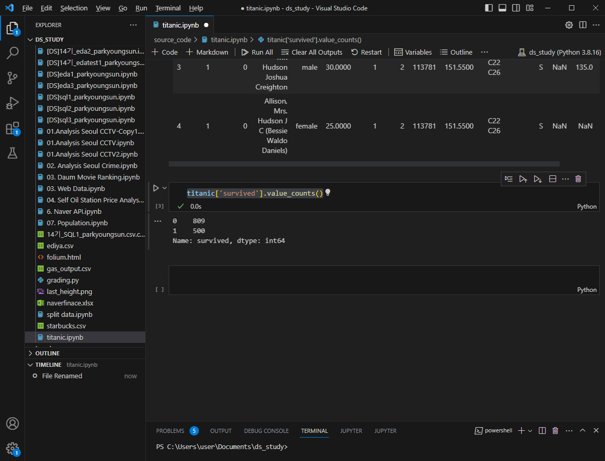Toggle bottom panel layout button
The image size is (605, 461).
(x=502, y=8)
